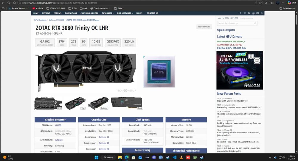Image resolution: width=298 pixels, height=161 pixels.
Task: Open the HTML CSS & JAVA bookmarks folder
Action: 56,8
